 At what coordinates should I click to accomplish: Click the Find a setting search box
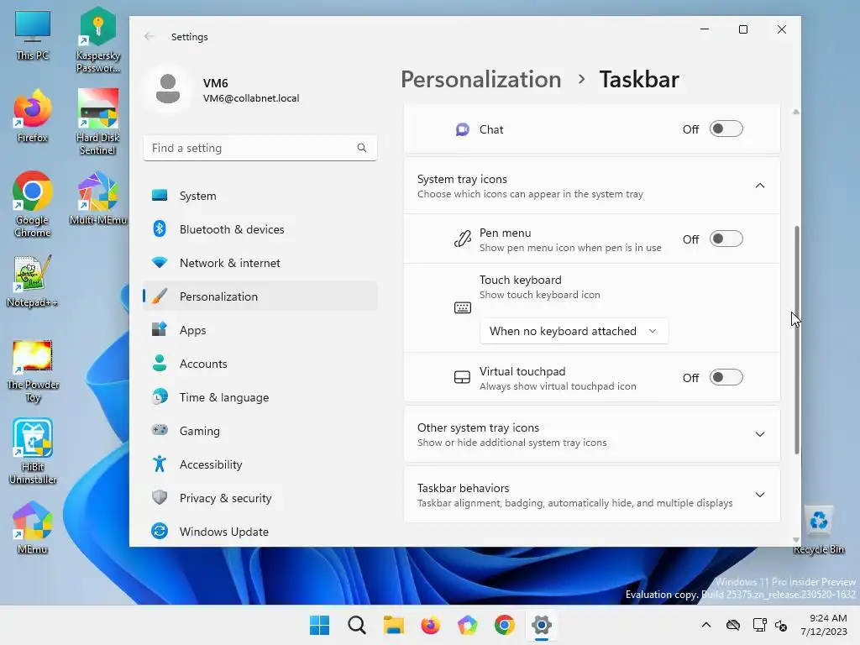pos(260,148)
